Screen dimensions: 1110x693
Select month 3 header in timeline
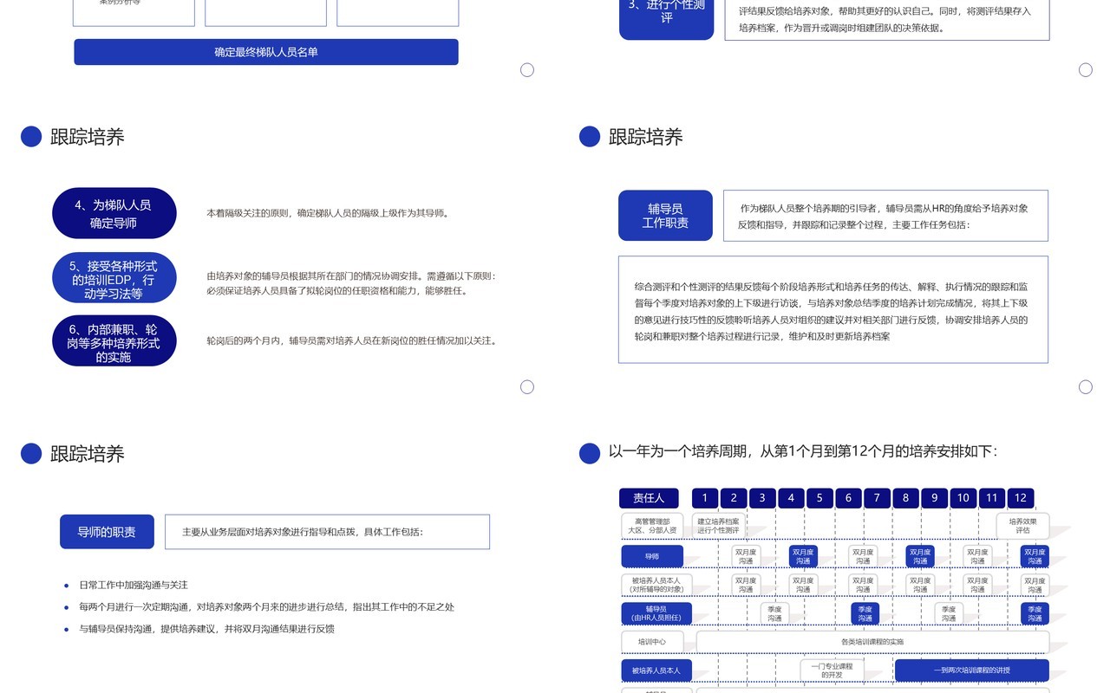pyautogui.click(x=762, y=498)
